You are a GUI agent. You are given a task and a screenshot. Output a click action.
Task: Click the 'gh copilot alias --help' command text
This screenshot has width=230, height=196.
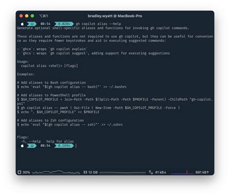point(99,24)
